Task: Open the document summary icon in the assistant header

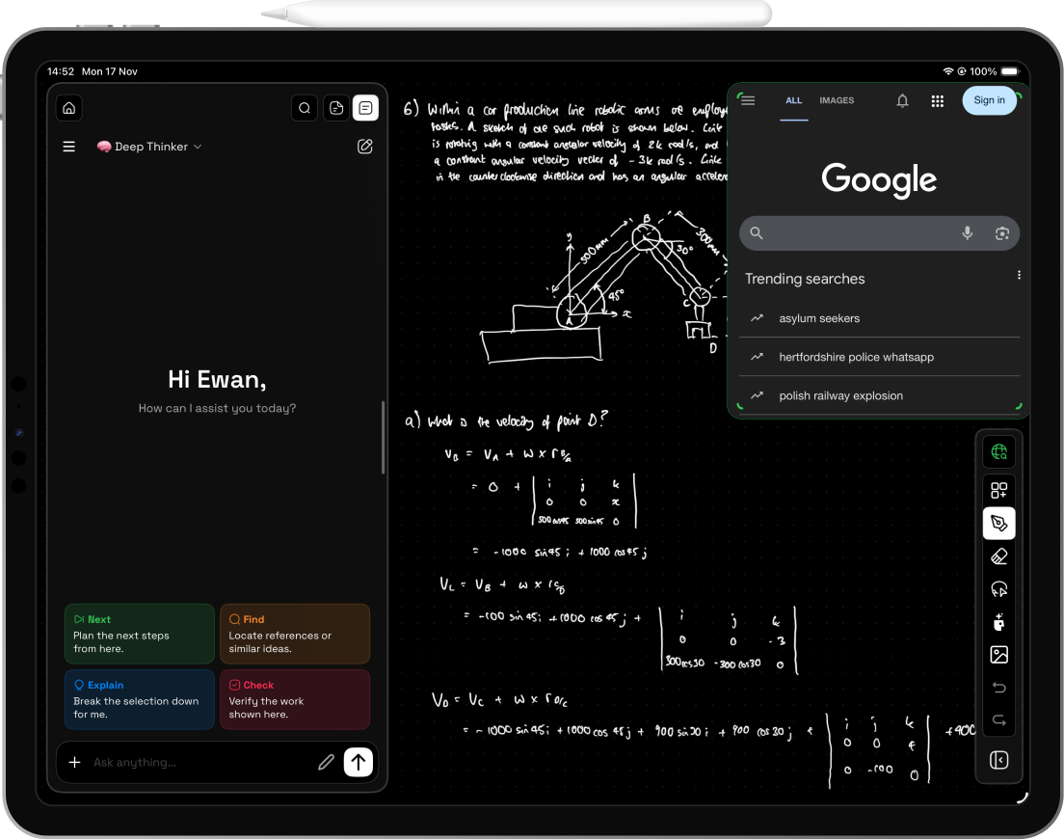Action: tap(336, 108)
